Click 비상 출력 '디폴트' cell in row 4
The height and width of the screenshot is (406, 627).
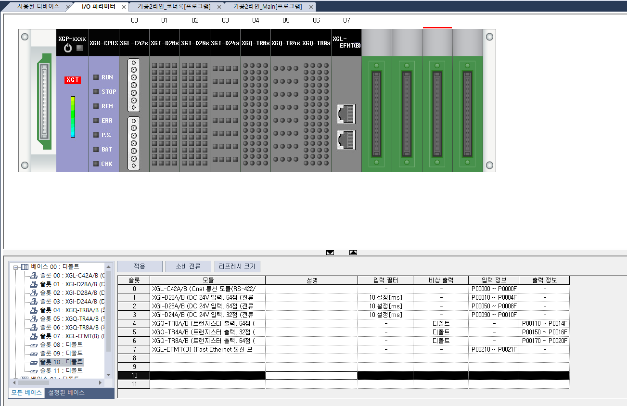click(441, 323)
